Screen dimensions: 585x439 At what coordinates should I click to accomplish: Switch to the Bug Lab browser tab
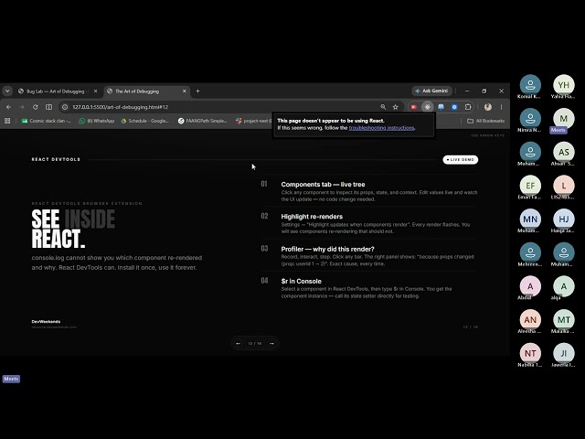57,91
